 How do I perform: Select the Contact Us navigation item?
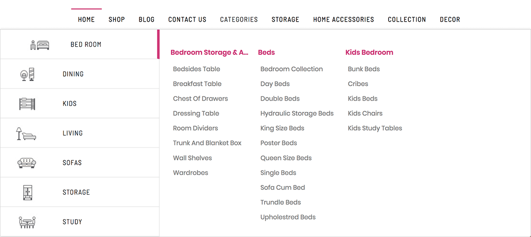(x=187, y=20)
